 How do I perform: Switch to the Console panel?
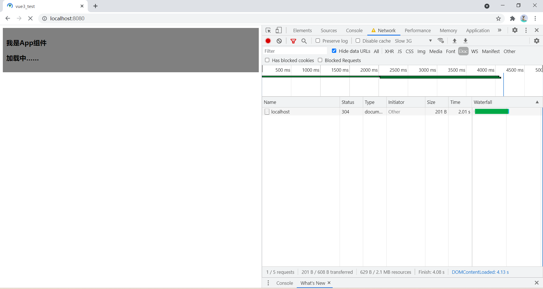pos(354,30)
